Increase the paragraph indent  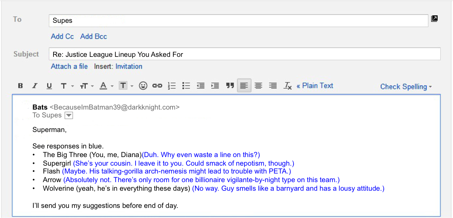click(215, 86)
